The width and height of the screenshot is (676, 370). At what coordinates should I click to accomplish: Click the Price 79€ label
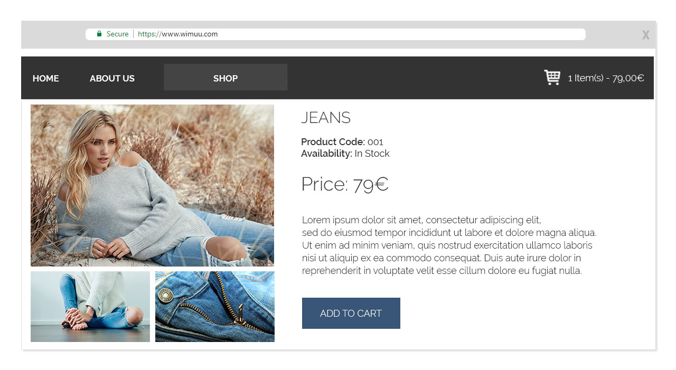pos(345,184)
